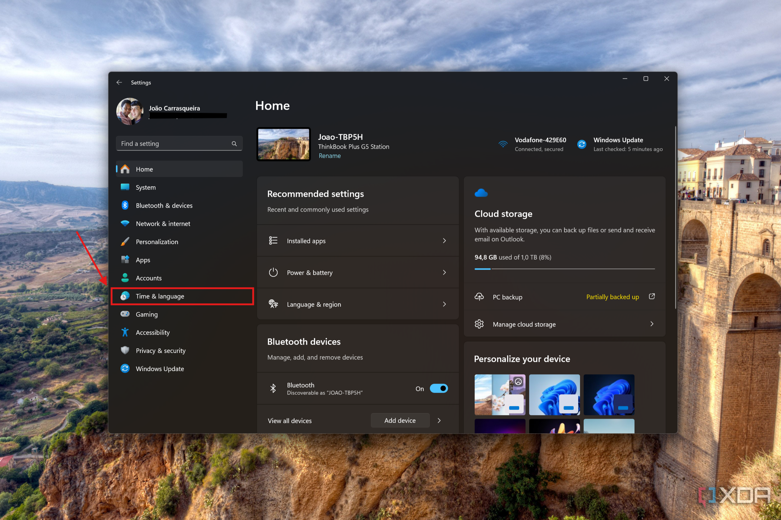
Task: Click the Windows Update icon in sidebar
Action: click(x=125, y=369)
